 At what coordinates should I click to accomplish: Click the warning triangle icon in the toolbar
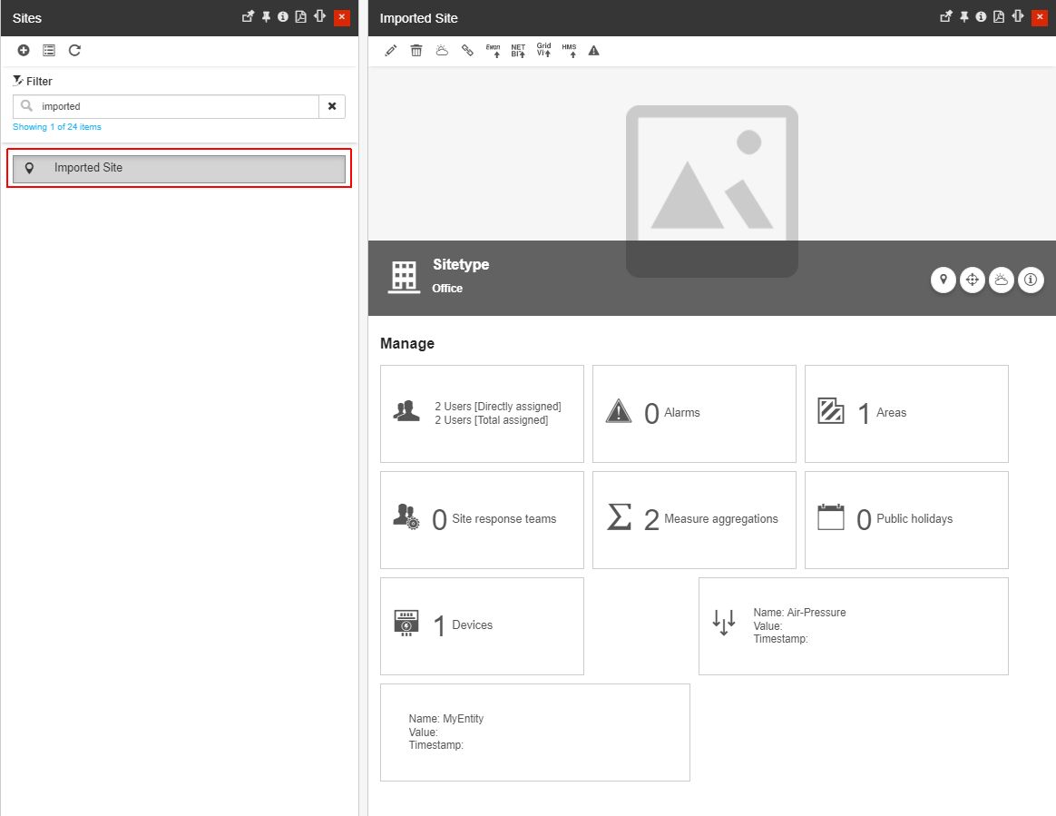[x=594, y=51]
